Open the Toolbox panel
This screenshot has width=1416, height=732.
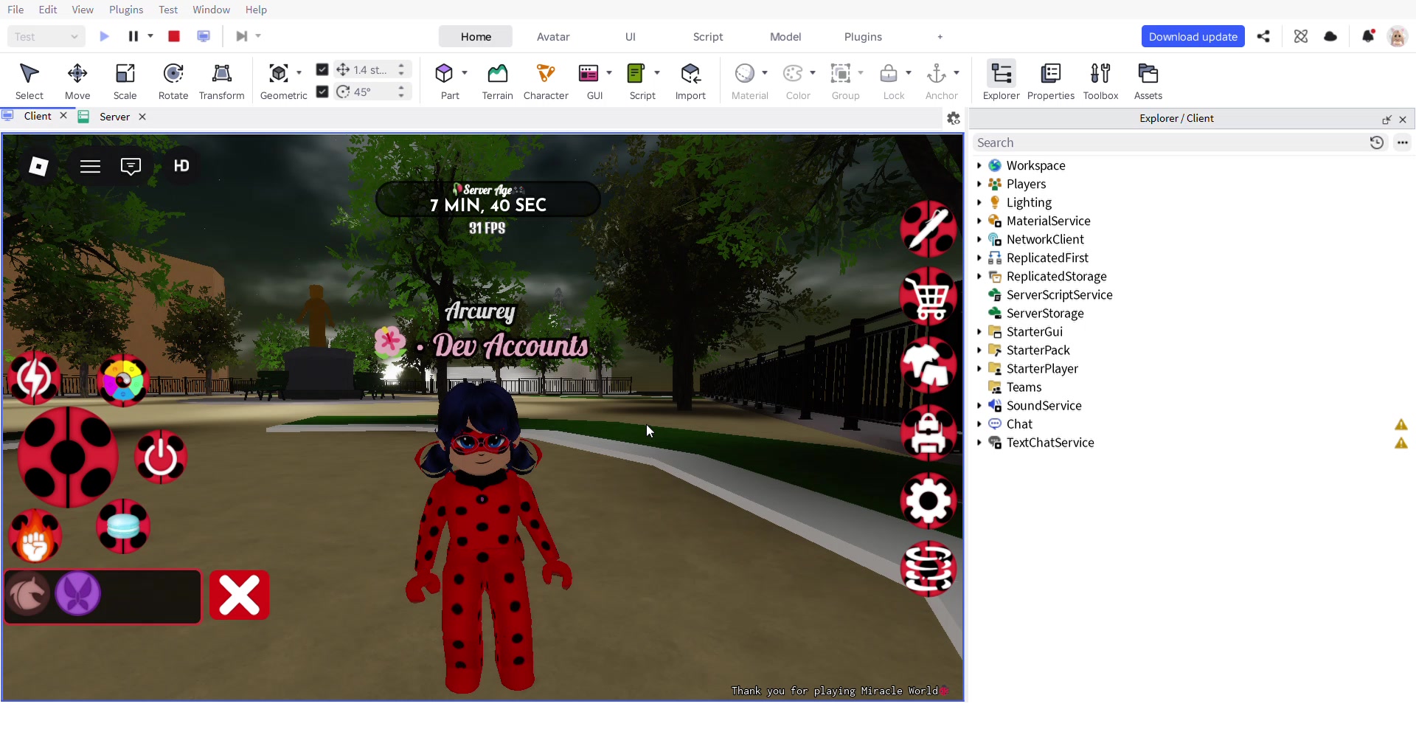click(x=1100, y=81)
